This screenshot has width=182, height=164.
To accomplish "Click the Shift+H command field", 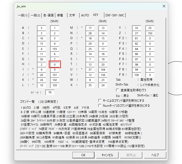I will pos(55,65).
